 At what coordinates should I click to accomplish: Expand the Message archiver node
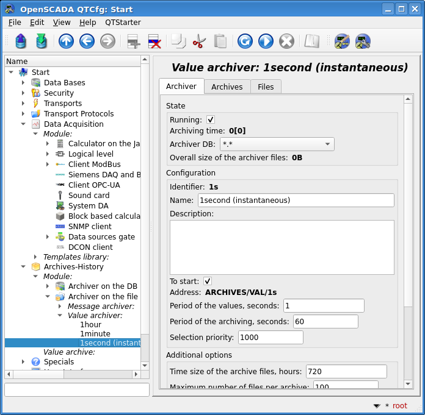[x=60, y=306]
